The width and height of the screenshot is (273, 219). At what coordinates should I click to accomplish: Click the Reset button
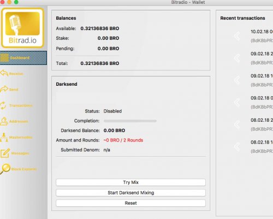pos(130,203)
